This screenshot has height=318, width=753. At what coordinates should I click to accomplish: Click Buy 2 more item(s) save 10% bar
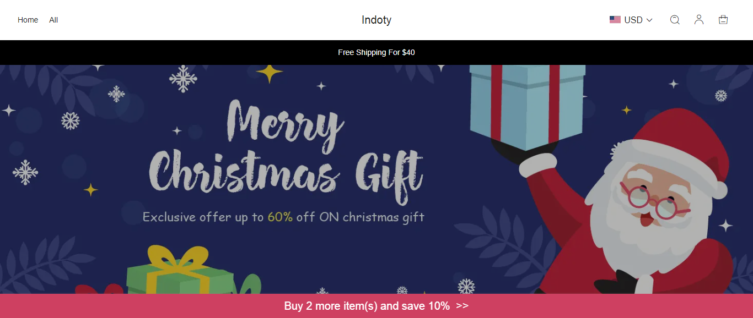click(367, 306)
